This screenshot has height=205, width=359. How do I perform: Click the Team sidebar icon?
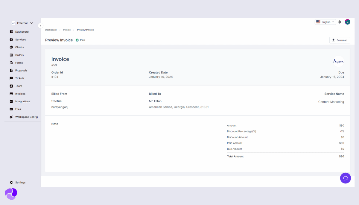11,86
